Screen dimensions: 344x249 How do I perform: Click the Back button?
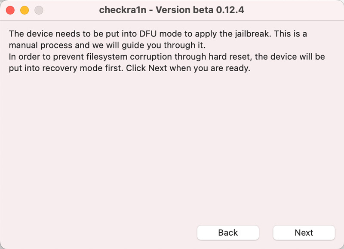click(x=228, y=233)
